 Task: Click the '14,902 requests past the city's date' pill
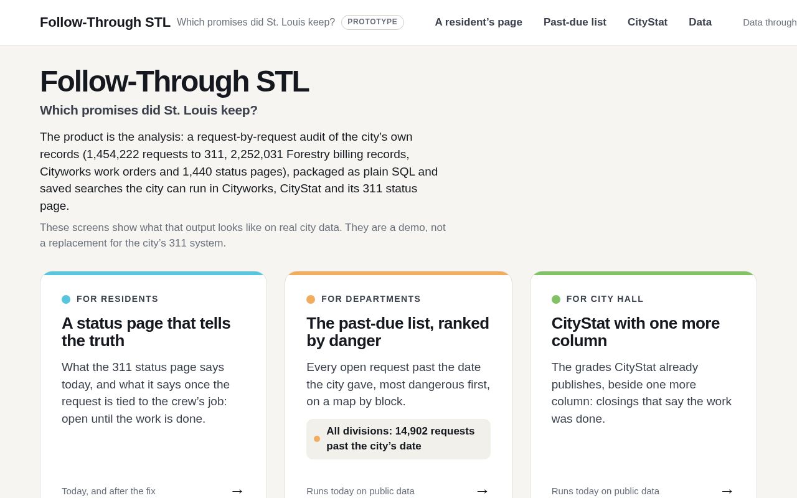[398, 439]
